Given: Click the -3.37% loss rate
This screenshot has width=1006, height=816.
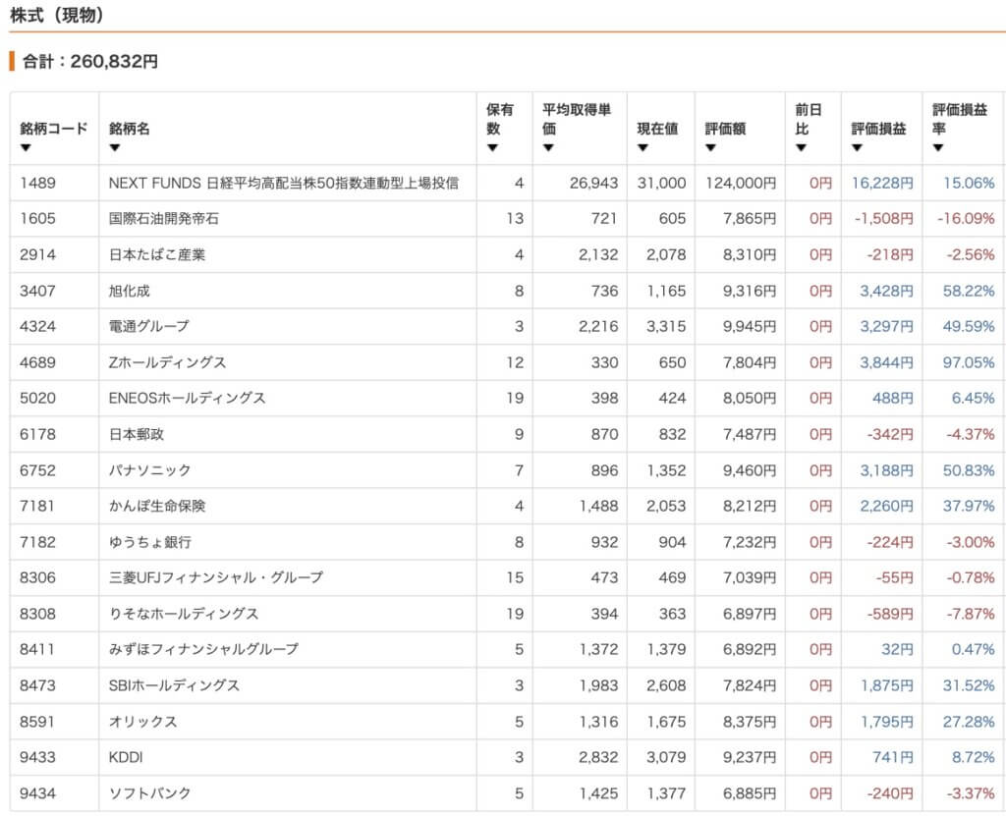Looking at the screenshot, I should [970, 792].
